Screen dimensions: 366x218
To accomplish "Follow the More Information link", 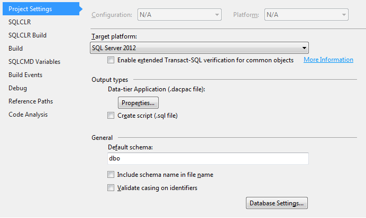I will click(x=328, y=60).
